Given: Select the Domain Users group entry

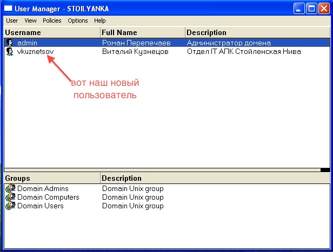Looking at the screenshot, I should [x=40, y=206].
